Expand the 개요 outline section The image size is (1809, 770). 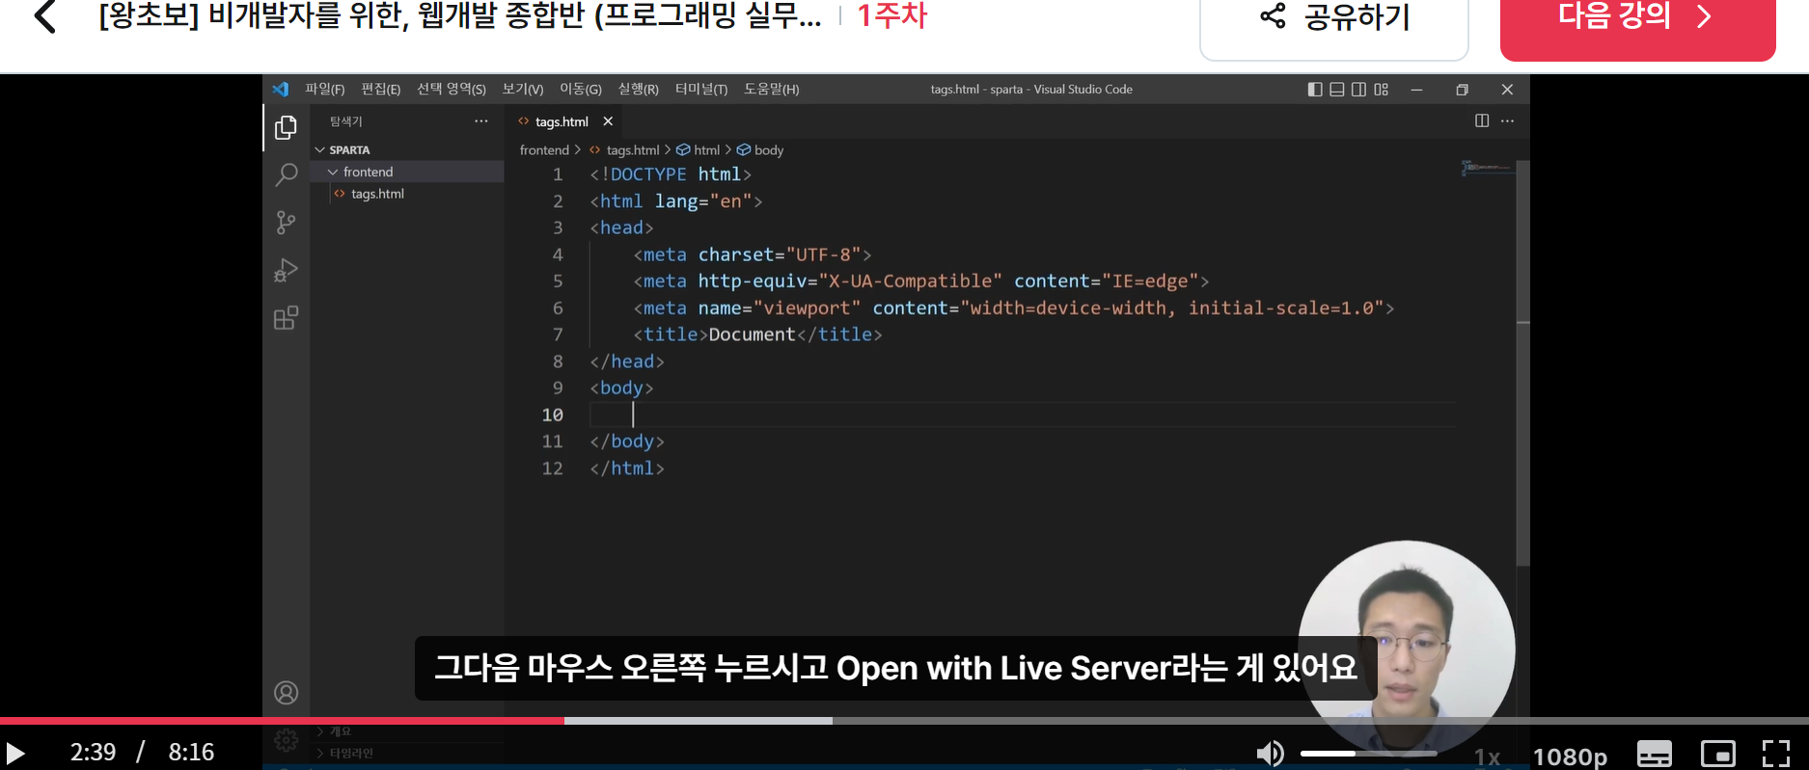click(x=341, y=731)
